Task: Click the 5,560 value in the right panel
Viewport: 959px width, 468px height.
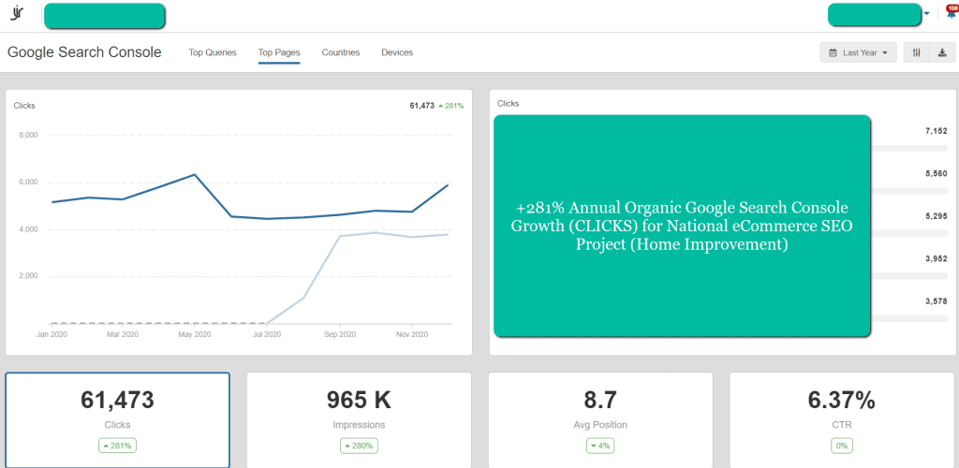Action: coord(937,173)
